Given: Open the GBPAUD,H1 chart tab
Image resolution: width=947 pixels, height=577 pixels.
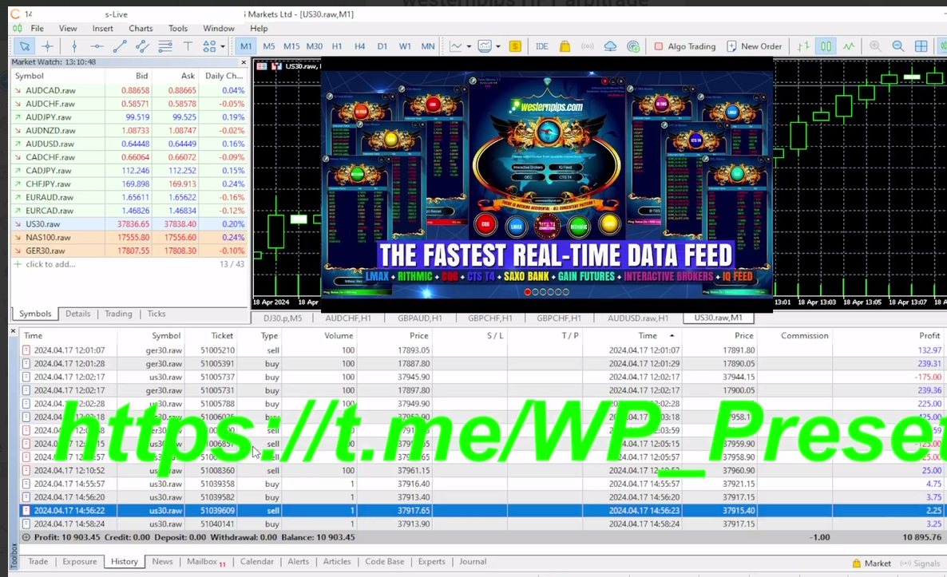Looking at the screenshot, I should click(x=420, y=318).
